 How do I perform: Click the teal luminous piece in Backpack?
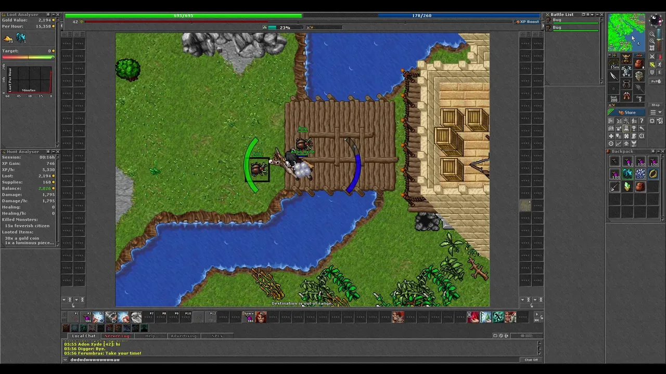tap(627, 173)
